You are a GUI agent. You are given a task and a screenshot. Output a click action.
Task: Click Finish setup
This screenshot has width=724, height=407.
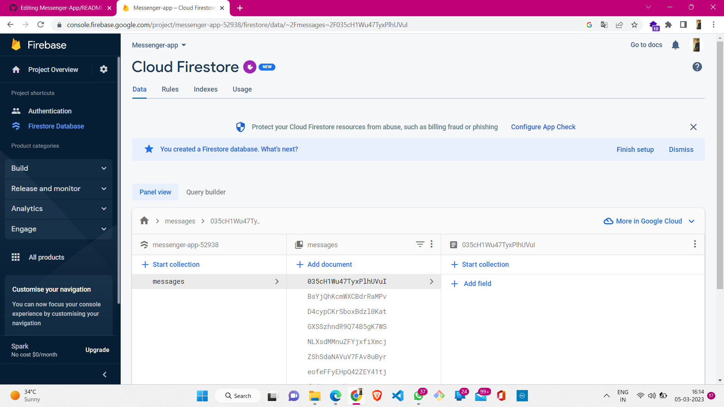(635, 150)
